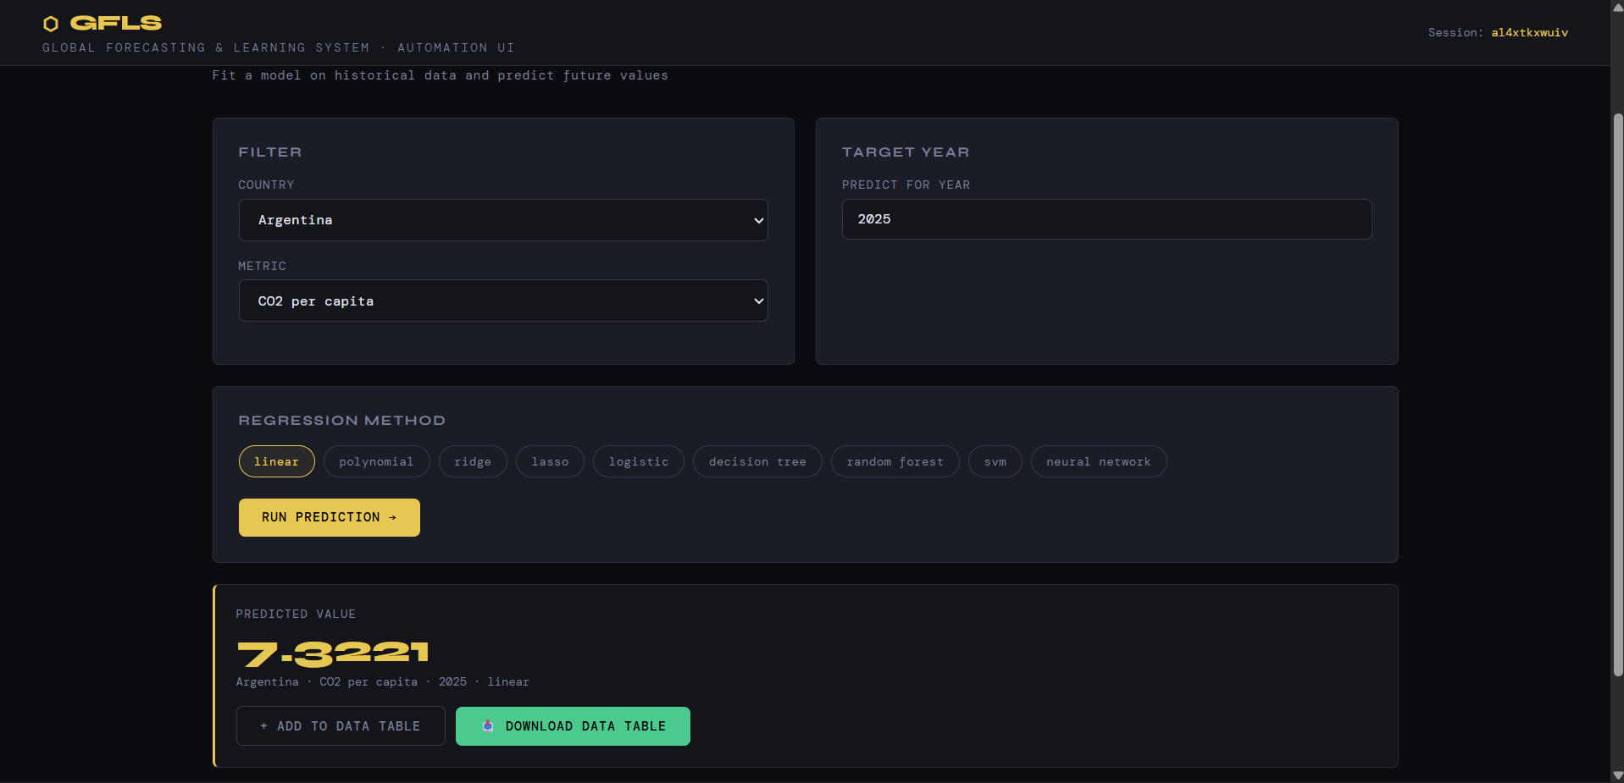Click the result summary line ending in linear
The height and width of the screenshot is (783, 1624).
coord(383,681)
